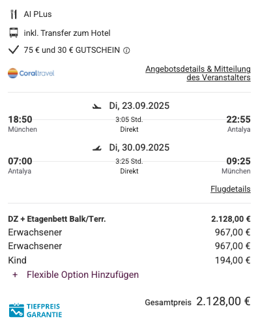Open the Flugdetails link

[231, 189]
